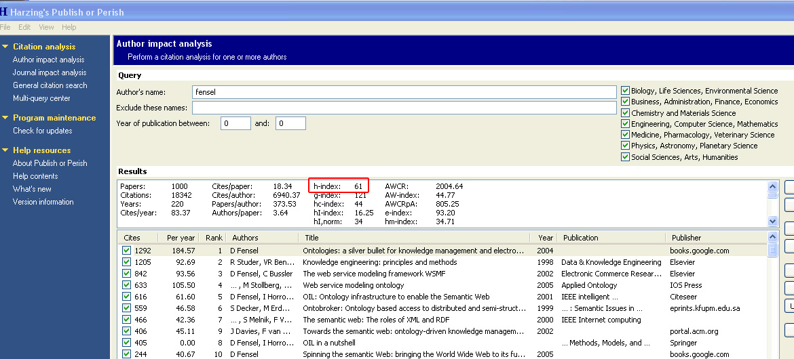
Task: Uncheck the paper with 616 cites
Action: pos(127,297)
